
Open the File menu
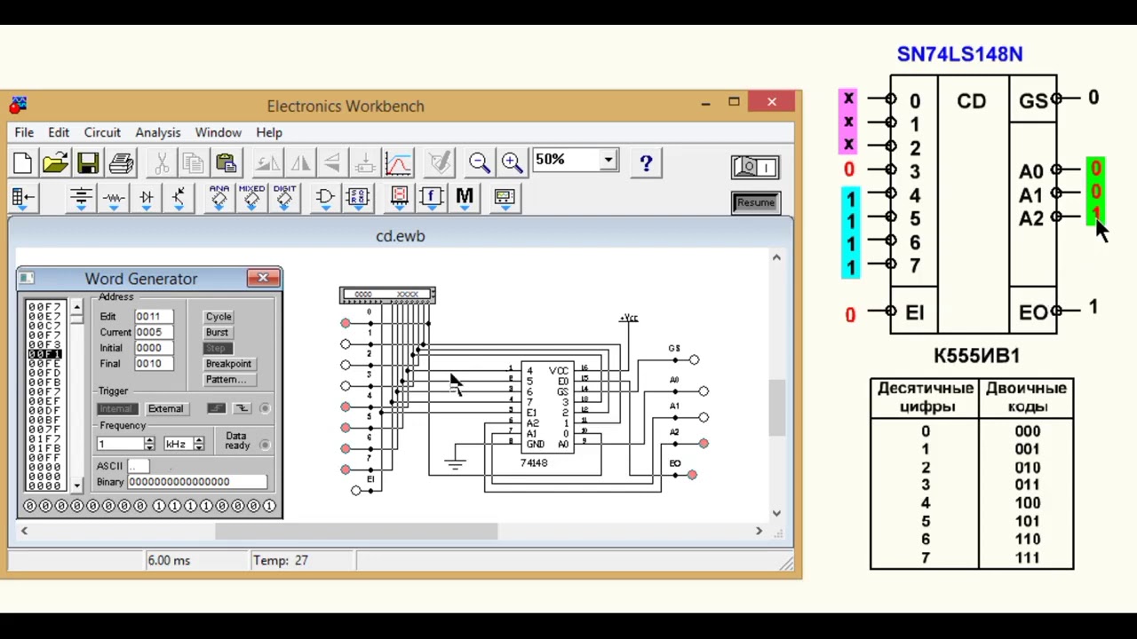tap(24, 132)
